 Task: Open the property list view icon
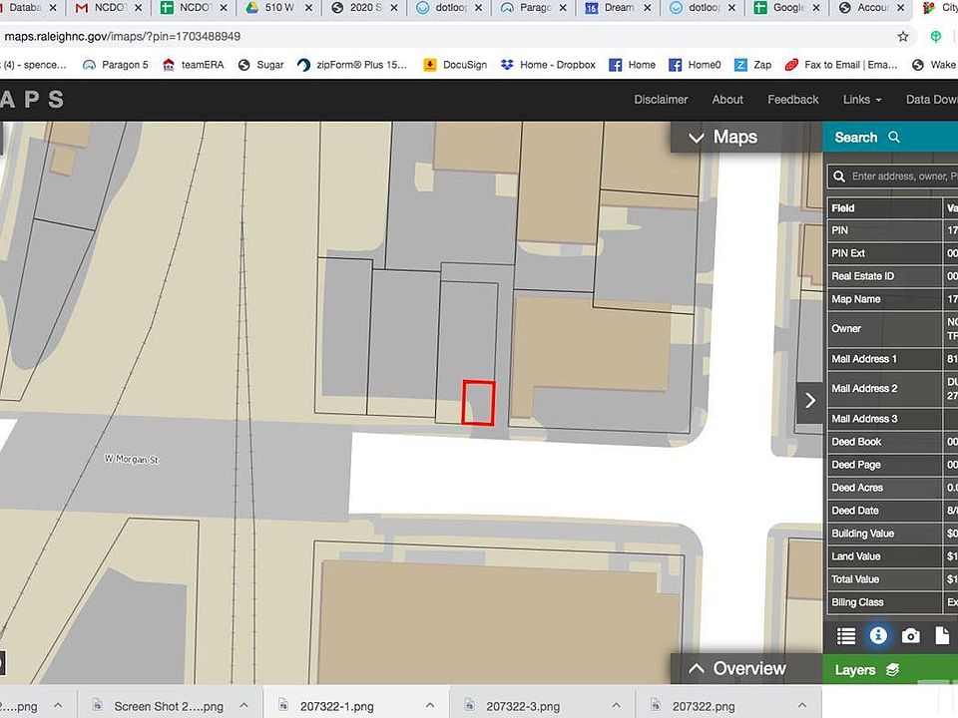[846, 635]
